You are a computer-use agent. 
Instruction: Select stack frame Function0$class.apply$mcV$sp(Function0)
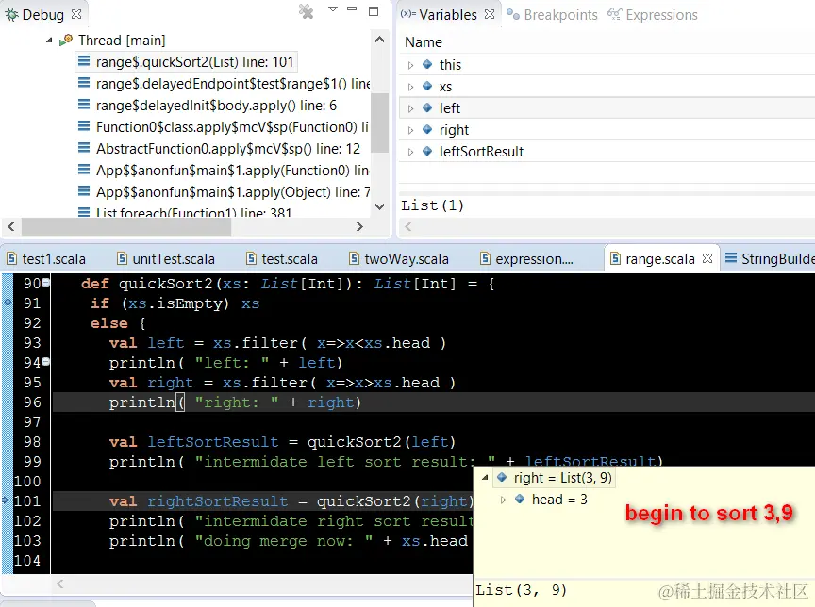232,127
